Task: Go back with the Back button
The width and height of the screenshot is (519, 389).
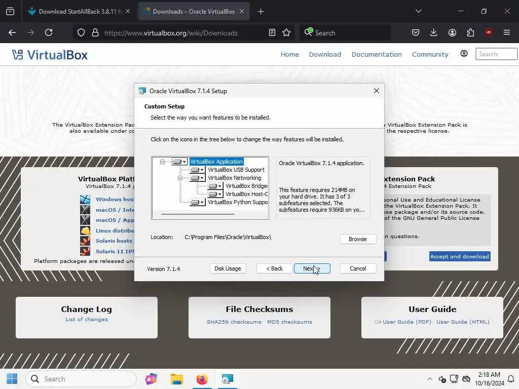Action: pos(274,268)
